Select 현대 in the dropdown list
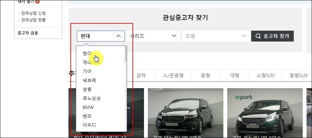Screen dimensions: 312x138 coord(87,53)
